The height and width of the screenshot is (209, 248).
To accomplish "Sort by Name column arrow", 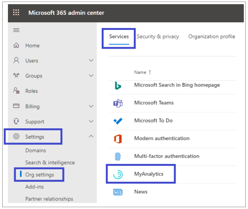I will tap(150, 72).
